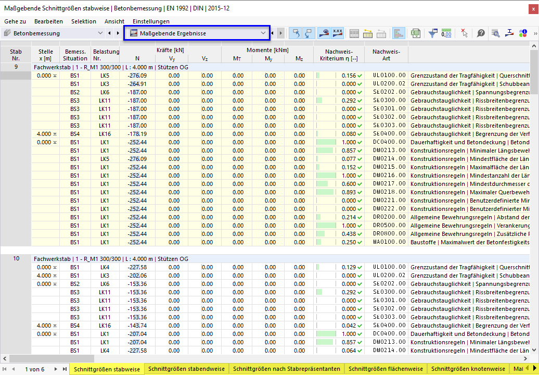Screen dimensions: 539x375
Task: Click the Nachweis-Art column header
Action: click(x=386, y=55)
